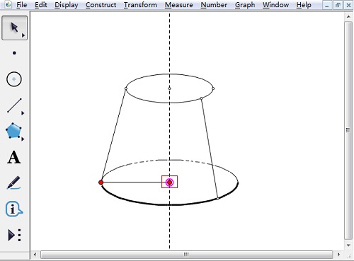Open the Information tool
Viewport: 354px width, 261px height.
click(x=14, y=209)
